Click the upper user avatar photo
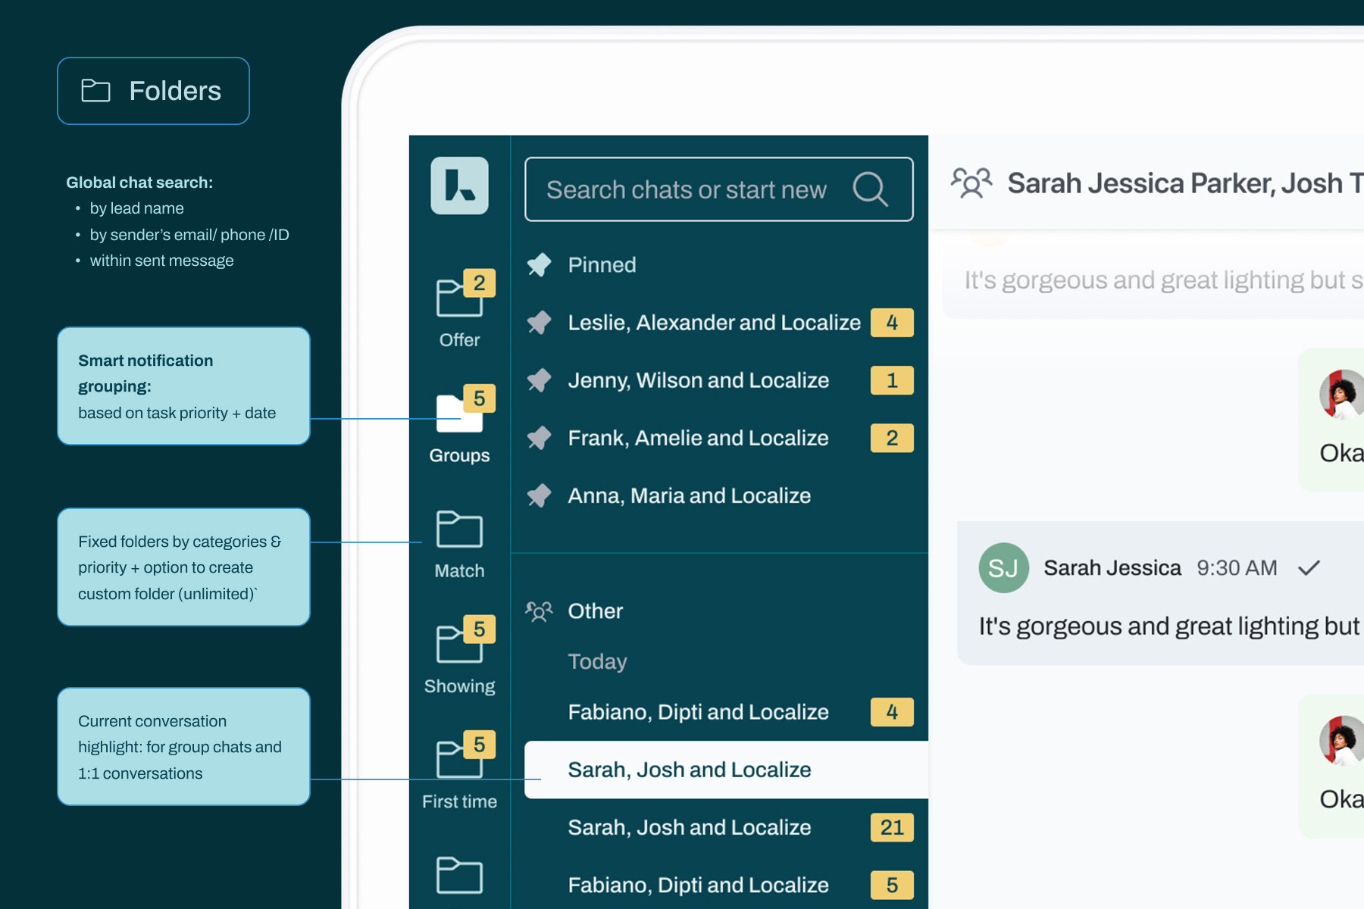1364x909 pixels. pyautogui.click(x=1341, y=394)
